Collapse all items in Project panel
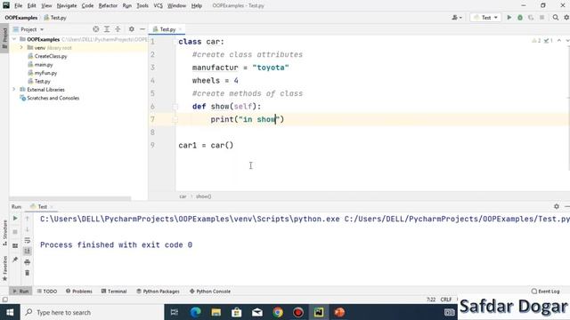The width and height of the screenshot is (570, 320). [118, 29]
